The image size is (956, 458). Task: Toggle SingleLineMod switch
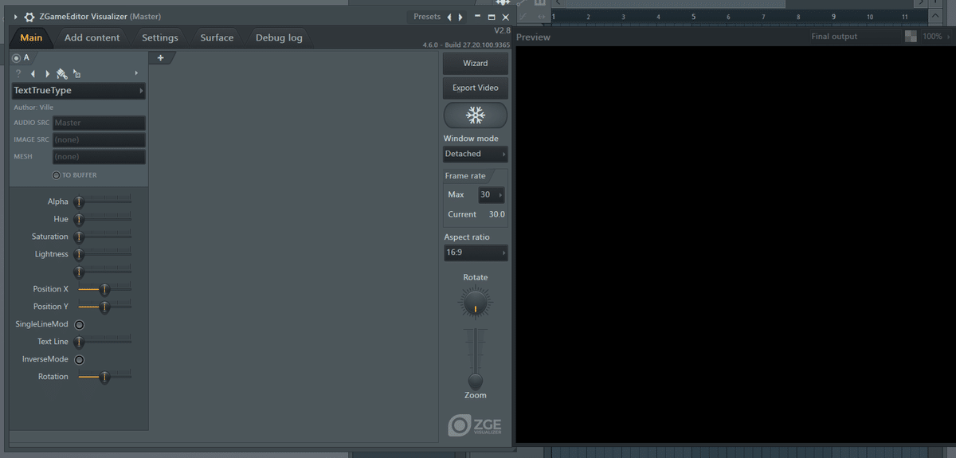tap(79, 325)
